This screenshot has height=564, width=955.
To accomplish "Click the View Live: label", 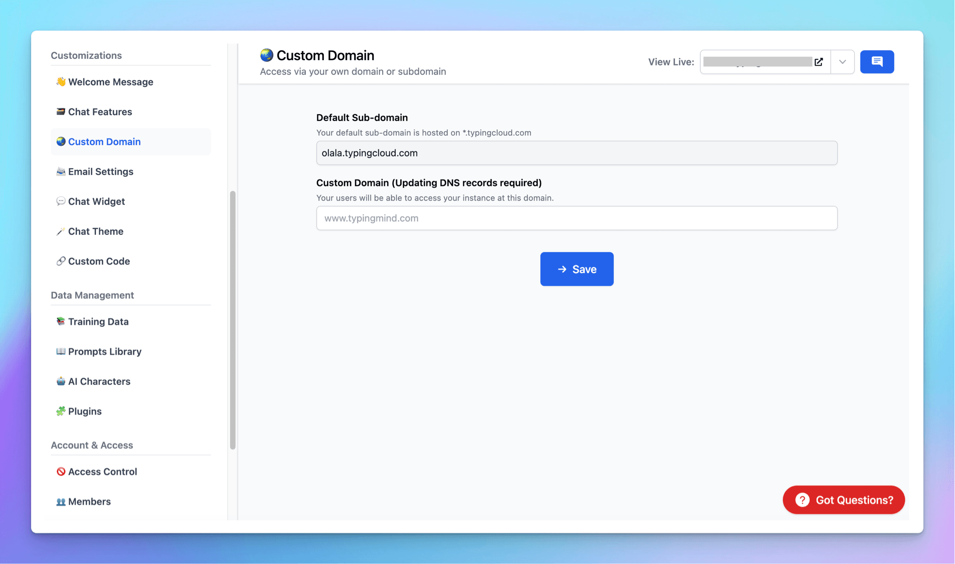I will point(671,62).
